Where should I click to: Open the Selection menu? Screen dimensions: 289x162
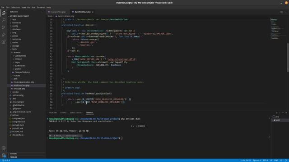pos(15,8)
